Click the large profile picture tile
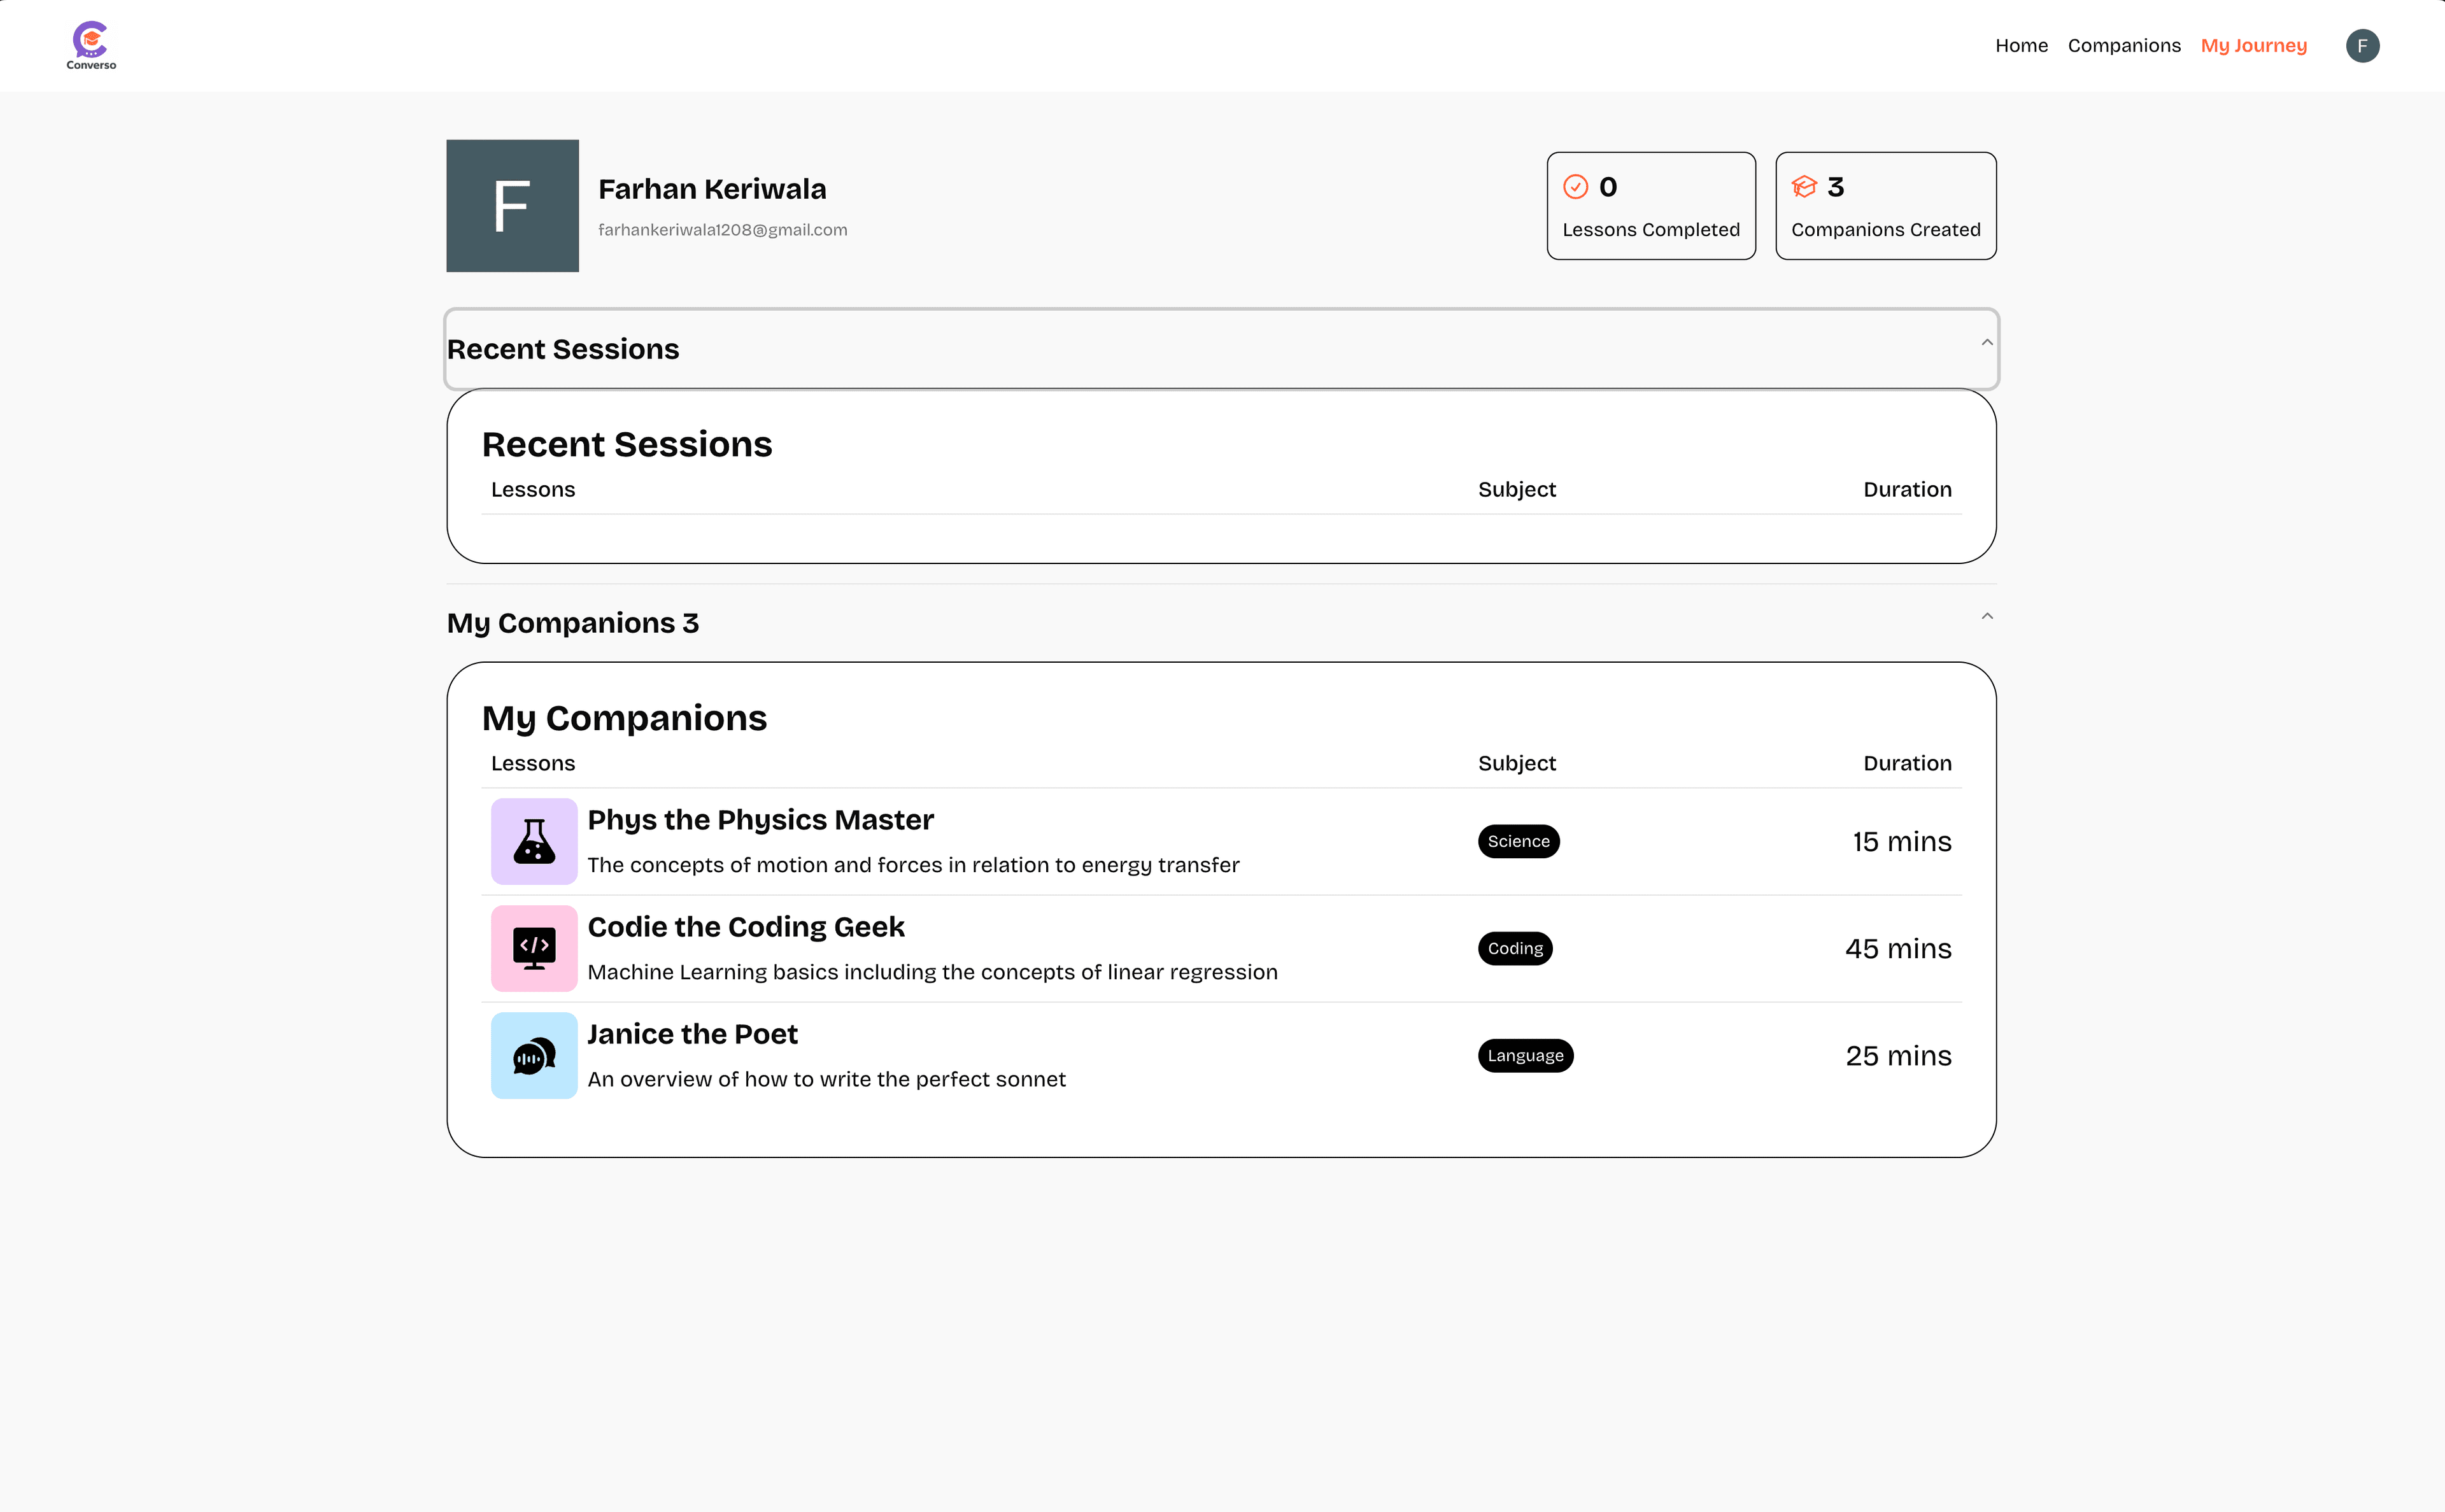 click(512, 206)
